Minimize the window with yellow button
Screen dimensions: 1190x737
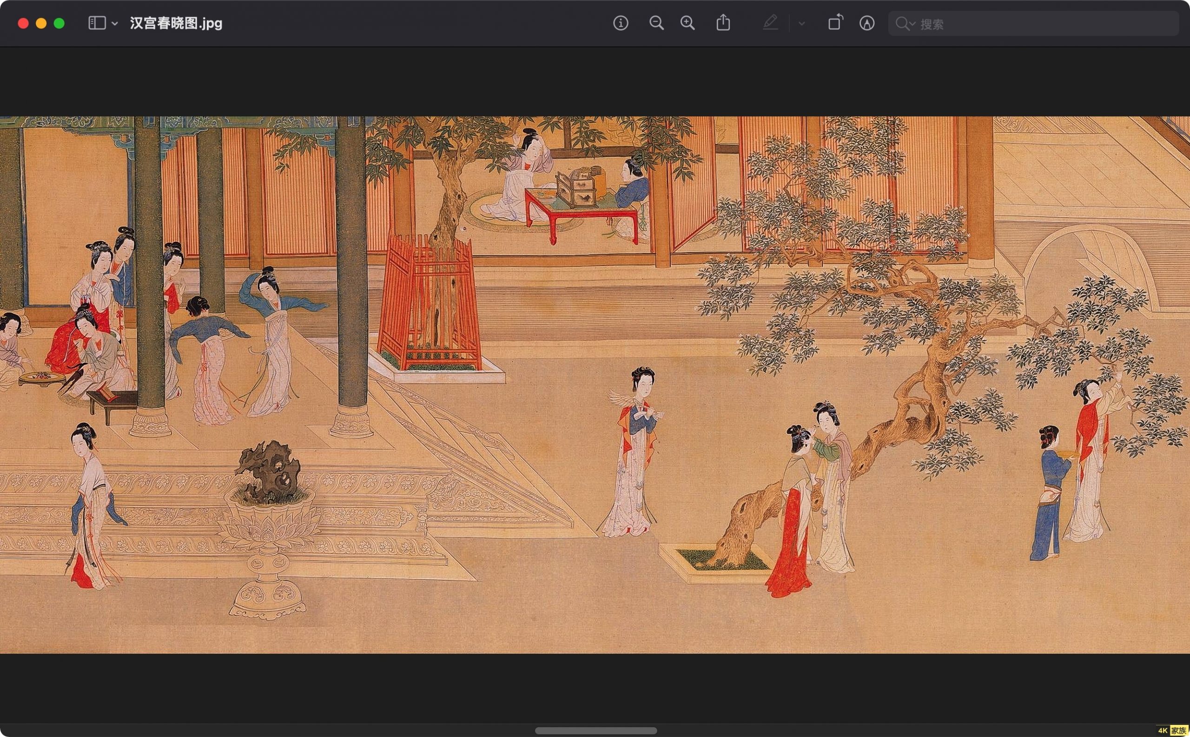(x=41, y=23)
